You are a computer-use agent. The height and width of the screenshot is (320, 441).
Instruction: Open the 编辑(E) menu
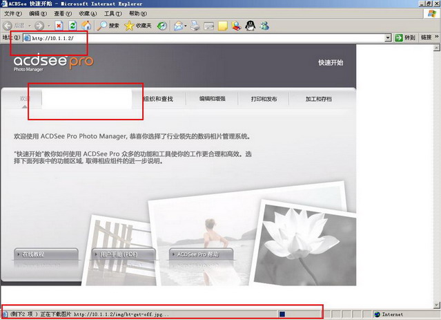click(x=38, y=14)
